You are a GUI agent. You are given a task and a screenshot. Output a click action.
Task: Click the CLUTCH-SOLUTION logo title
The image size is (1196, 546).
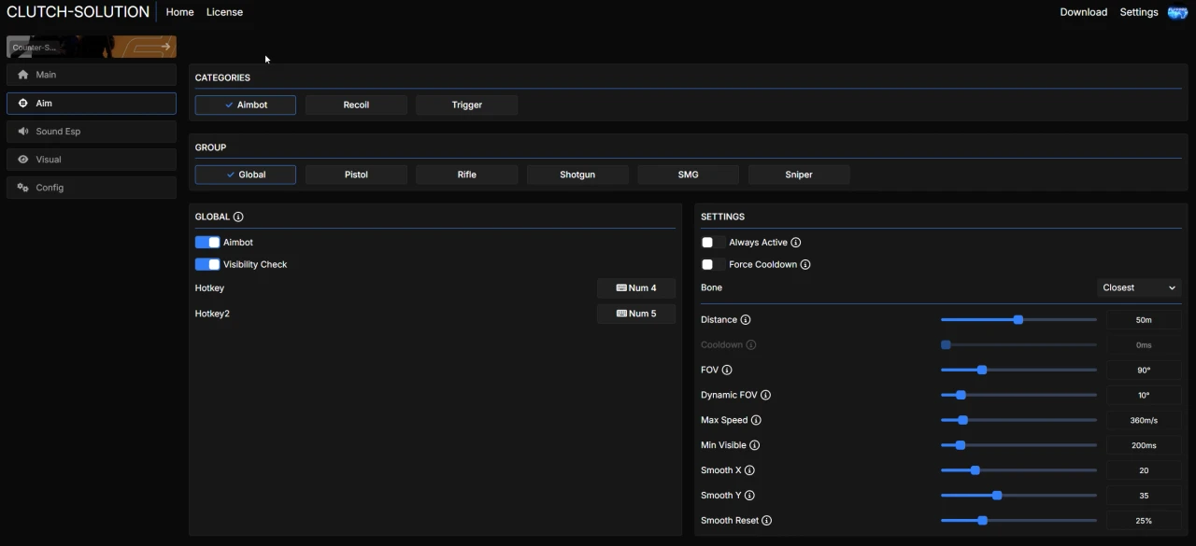78,12
